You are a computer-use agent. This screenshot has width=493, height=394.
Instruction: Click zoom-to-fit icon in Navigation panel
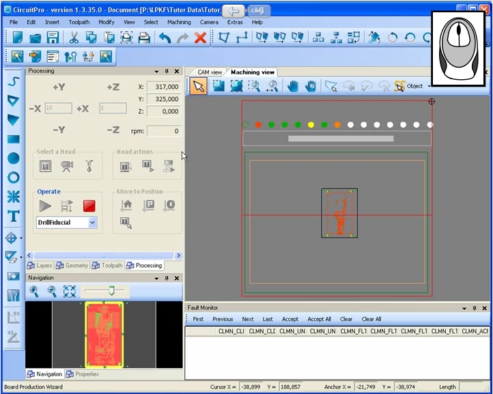69,292
